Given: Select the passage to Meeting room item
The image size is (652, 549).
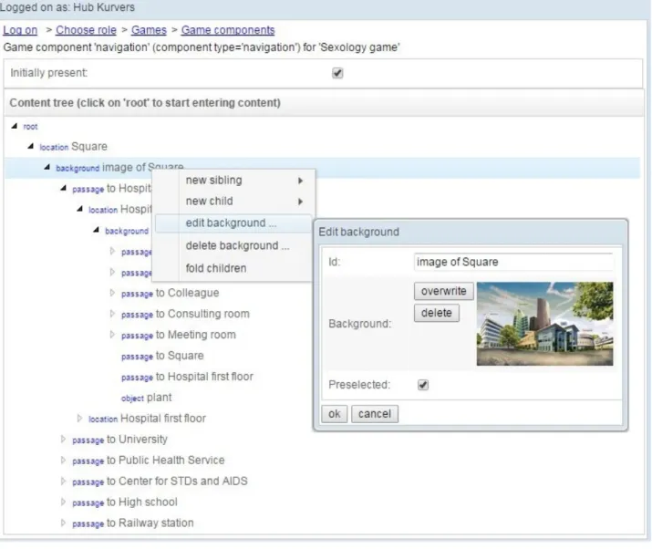Looking at the screenshot, I should (x=179, y=336).
